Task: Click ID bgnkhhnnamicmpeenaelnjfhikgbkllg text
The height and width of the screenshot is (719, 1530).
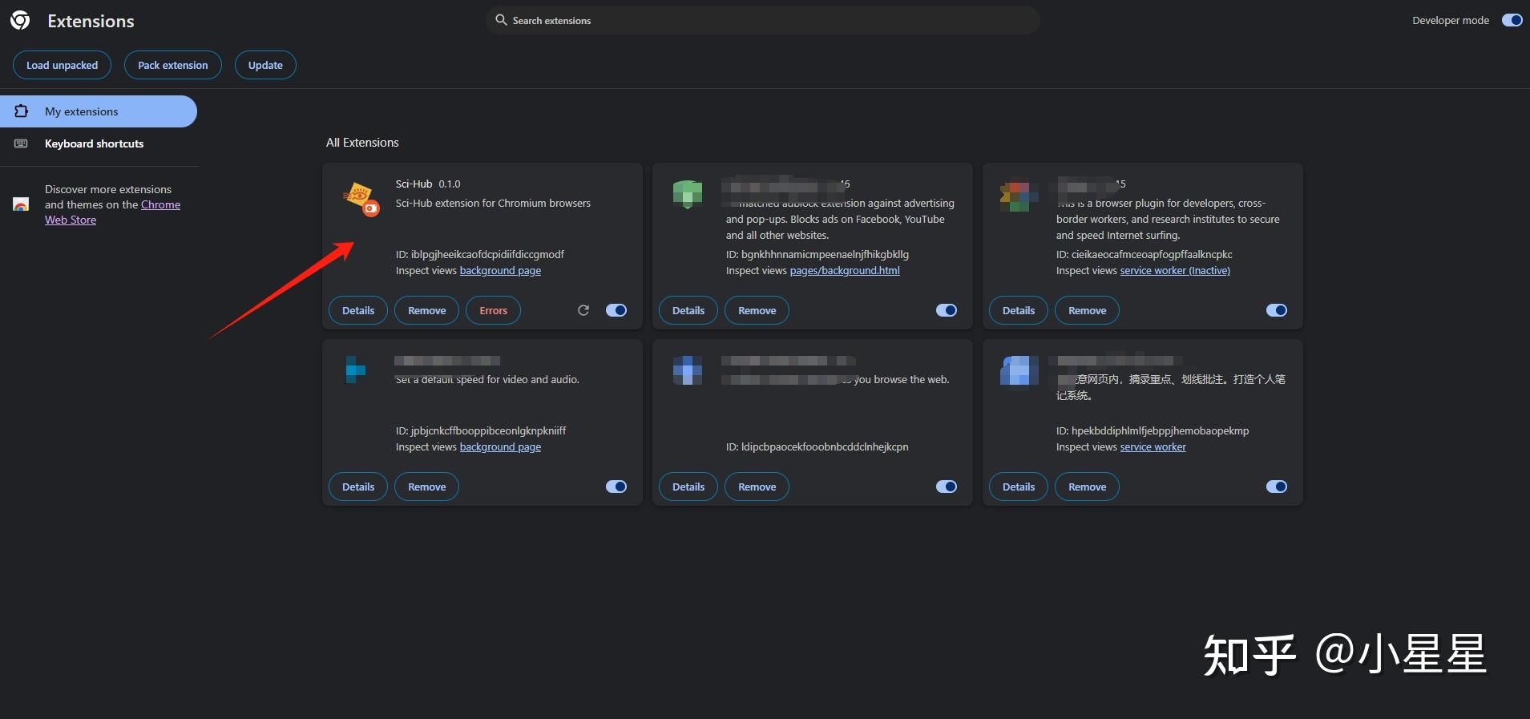Action: tap(817, 255)
